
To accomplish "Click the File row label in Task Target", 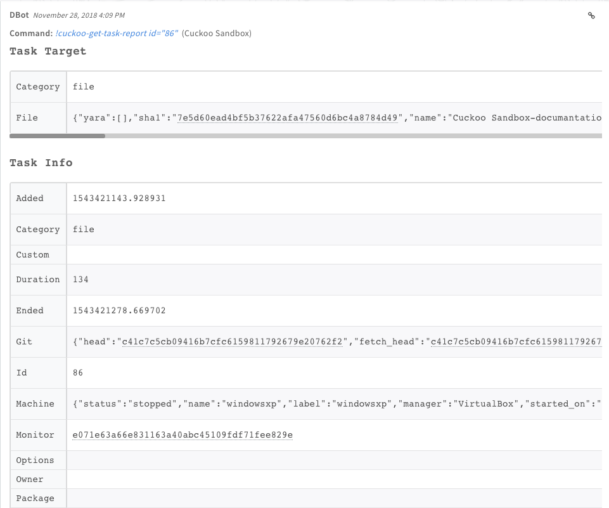I will 27,118.
